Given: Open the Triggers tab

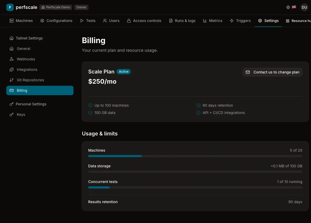Looking at the screenshot, I should (x=240, y=21).
